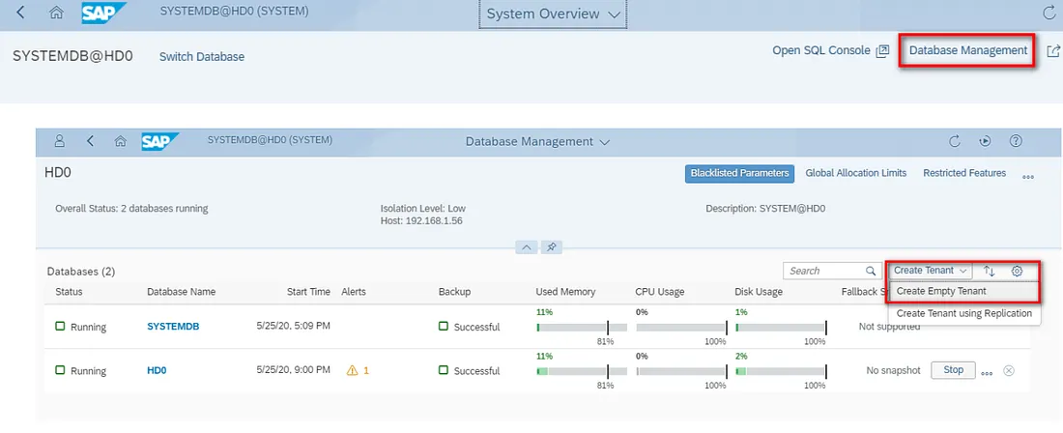Click the 5/25/20, 5:09 PM start time
Image resolution: width=1063 pixels, height=433 pixels.
(x=294, y=326)
